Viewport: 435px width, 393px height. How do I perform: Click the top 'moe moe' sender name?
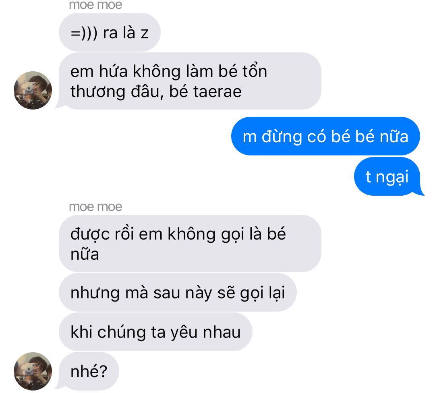pyautogui.click(x=95, y=5)
